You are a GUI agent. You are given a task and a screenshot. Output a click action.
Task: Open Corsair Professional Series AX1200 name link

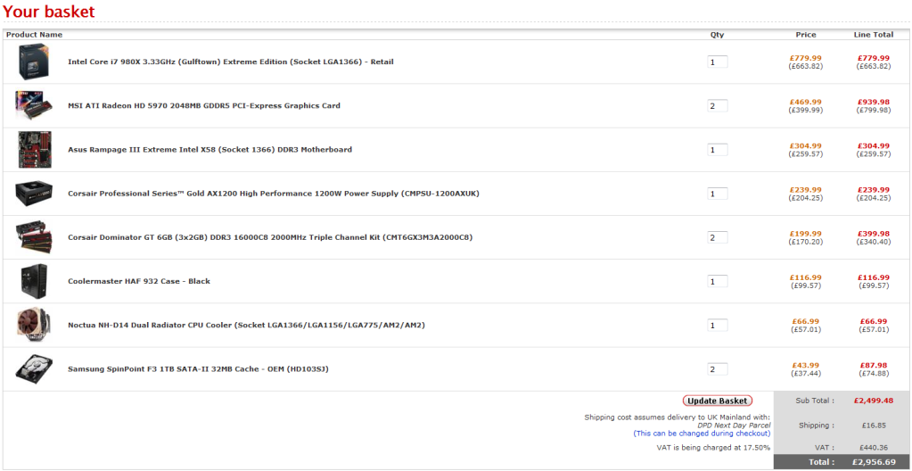coord(274,194)
